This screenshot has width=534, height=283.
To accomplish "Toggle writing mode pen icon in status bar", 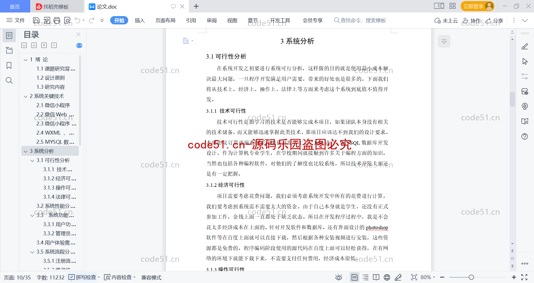I will (x=398, y=277).
